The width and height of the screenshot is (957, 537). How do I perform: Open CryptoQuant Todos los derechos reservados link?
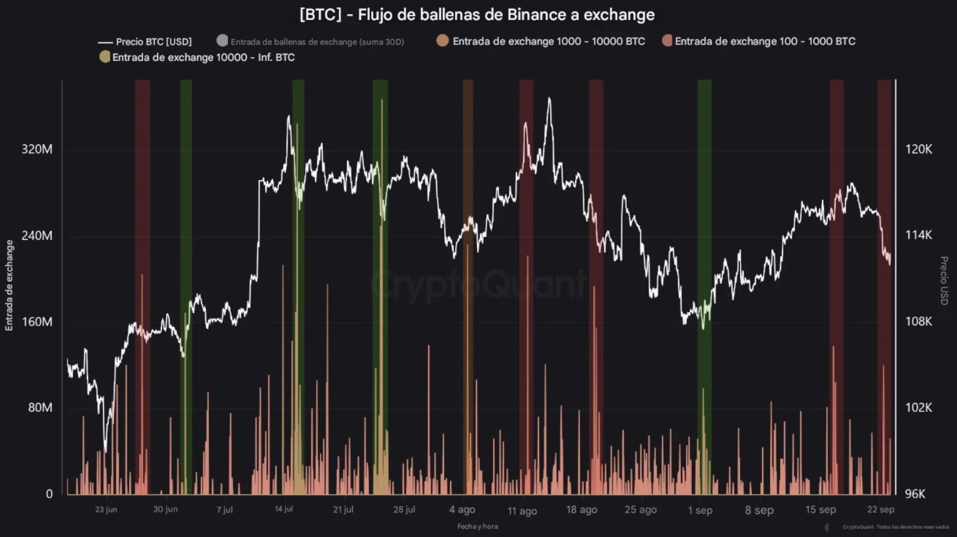click(x=895, y=527)
